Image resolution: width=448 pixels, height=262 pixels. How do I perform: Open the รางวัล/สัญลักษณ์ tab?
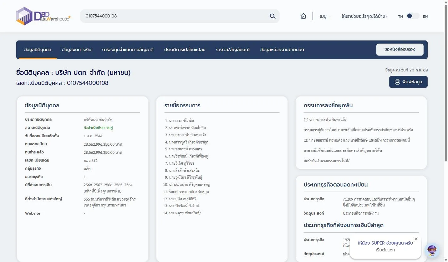(233, 50)
